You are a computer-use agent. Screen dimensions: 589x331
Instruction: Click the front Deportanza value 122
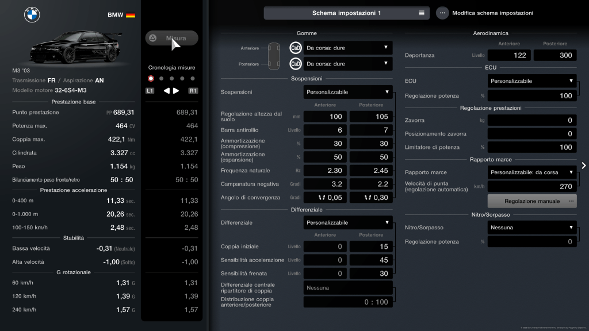pos(509,55)
